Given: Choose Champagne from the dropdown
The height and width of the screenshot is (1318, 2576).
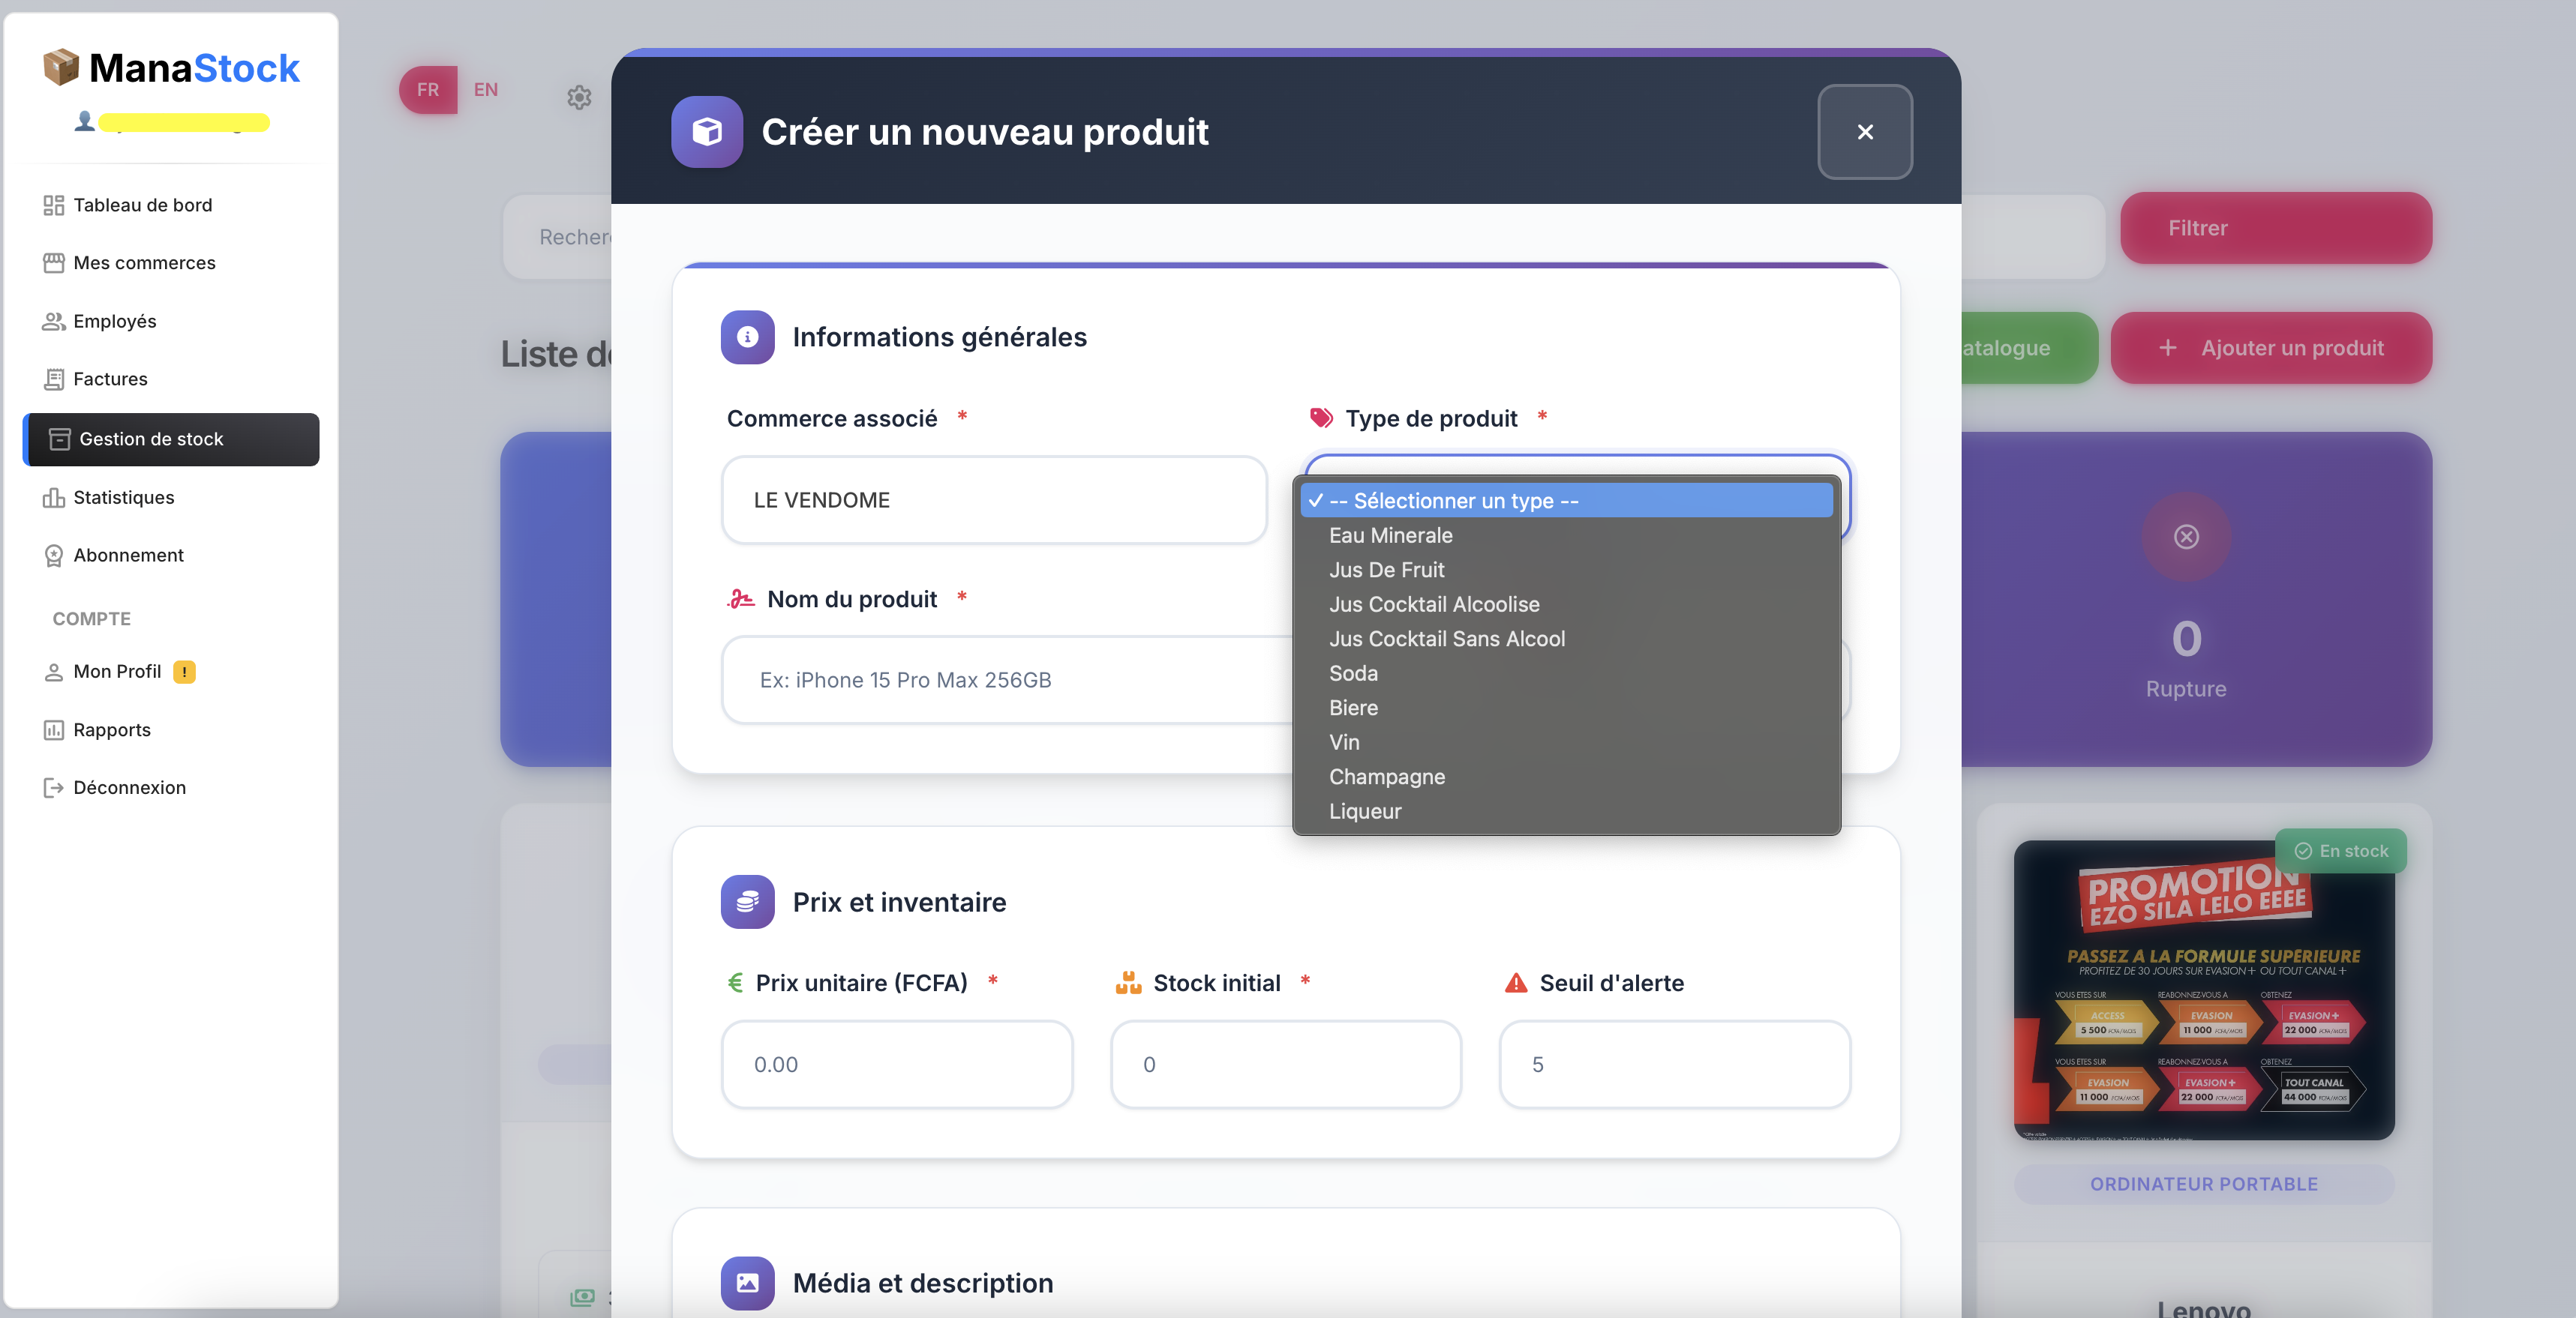Looking at the screenshot, I should [x=1566, y=777].
